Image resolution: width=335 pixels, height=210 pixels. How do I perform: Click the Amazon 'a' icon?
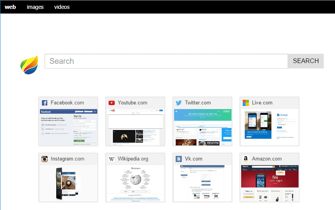(x=246, y=159)
